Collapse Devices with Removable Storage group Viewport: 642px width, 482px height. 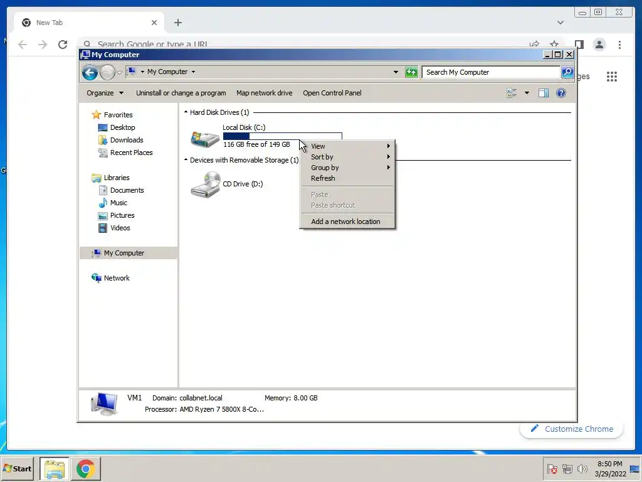point(186,160)
